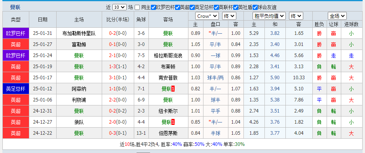Click handicap 平手 on 纽卡斯尔 row
Screen dimensions: 365x153
[x=215, y=111]
